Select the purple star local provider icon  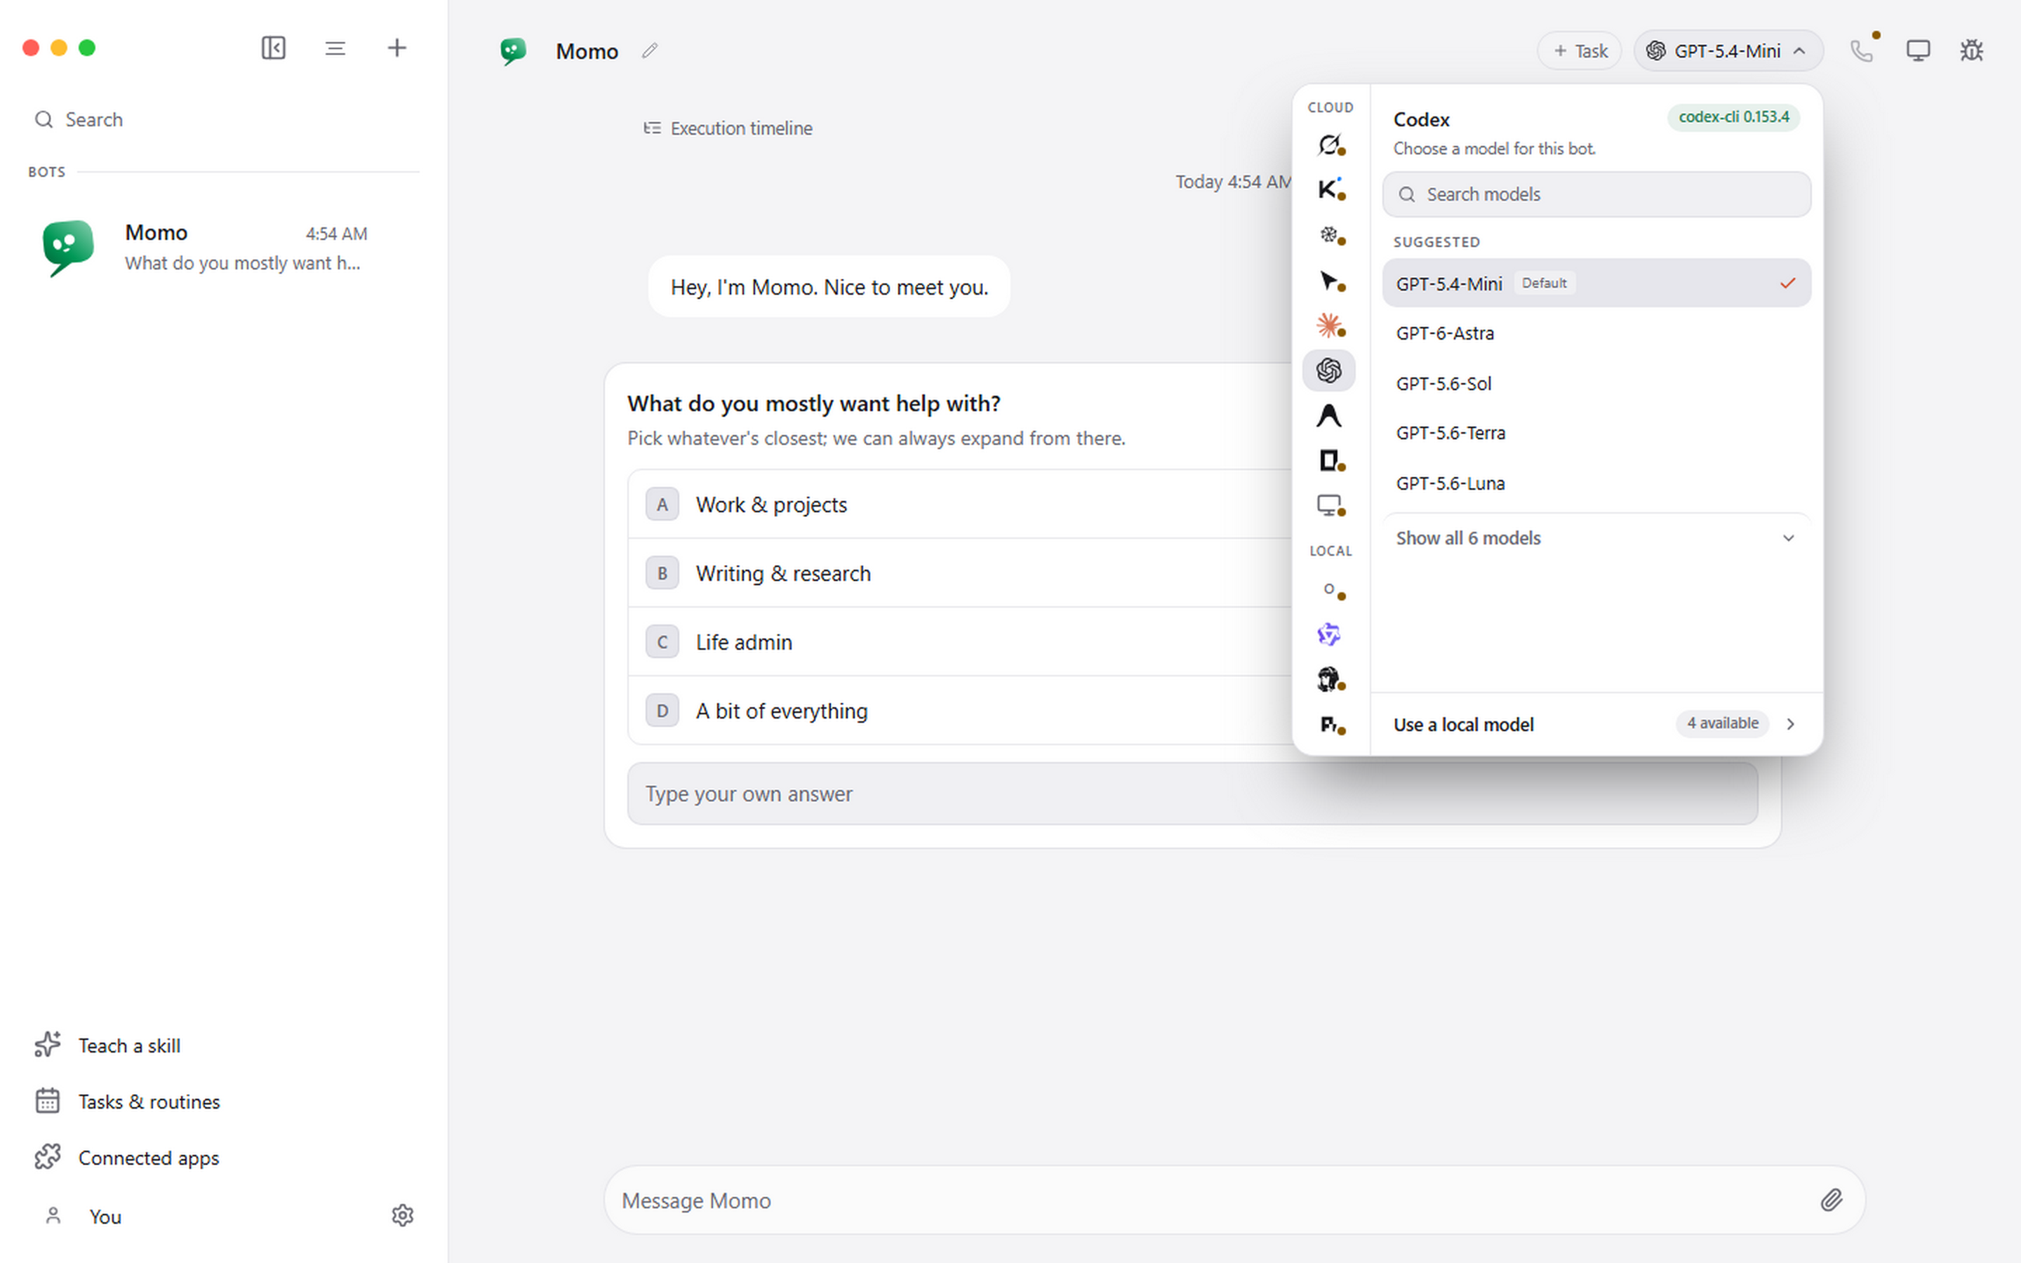pyautogui.click(x=1328, y=635)
